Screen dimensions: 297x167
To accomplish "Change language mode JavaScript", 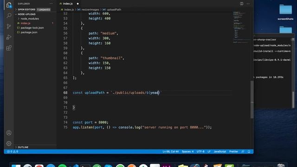I will click(220, 152).
